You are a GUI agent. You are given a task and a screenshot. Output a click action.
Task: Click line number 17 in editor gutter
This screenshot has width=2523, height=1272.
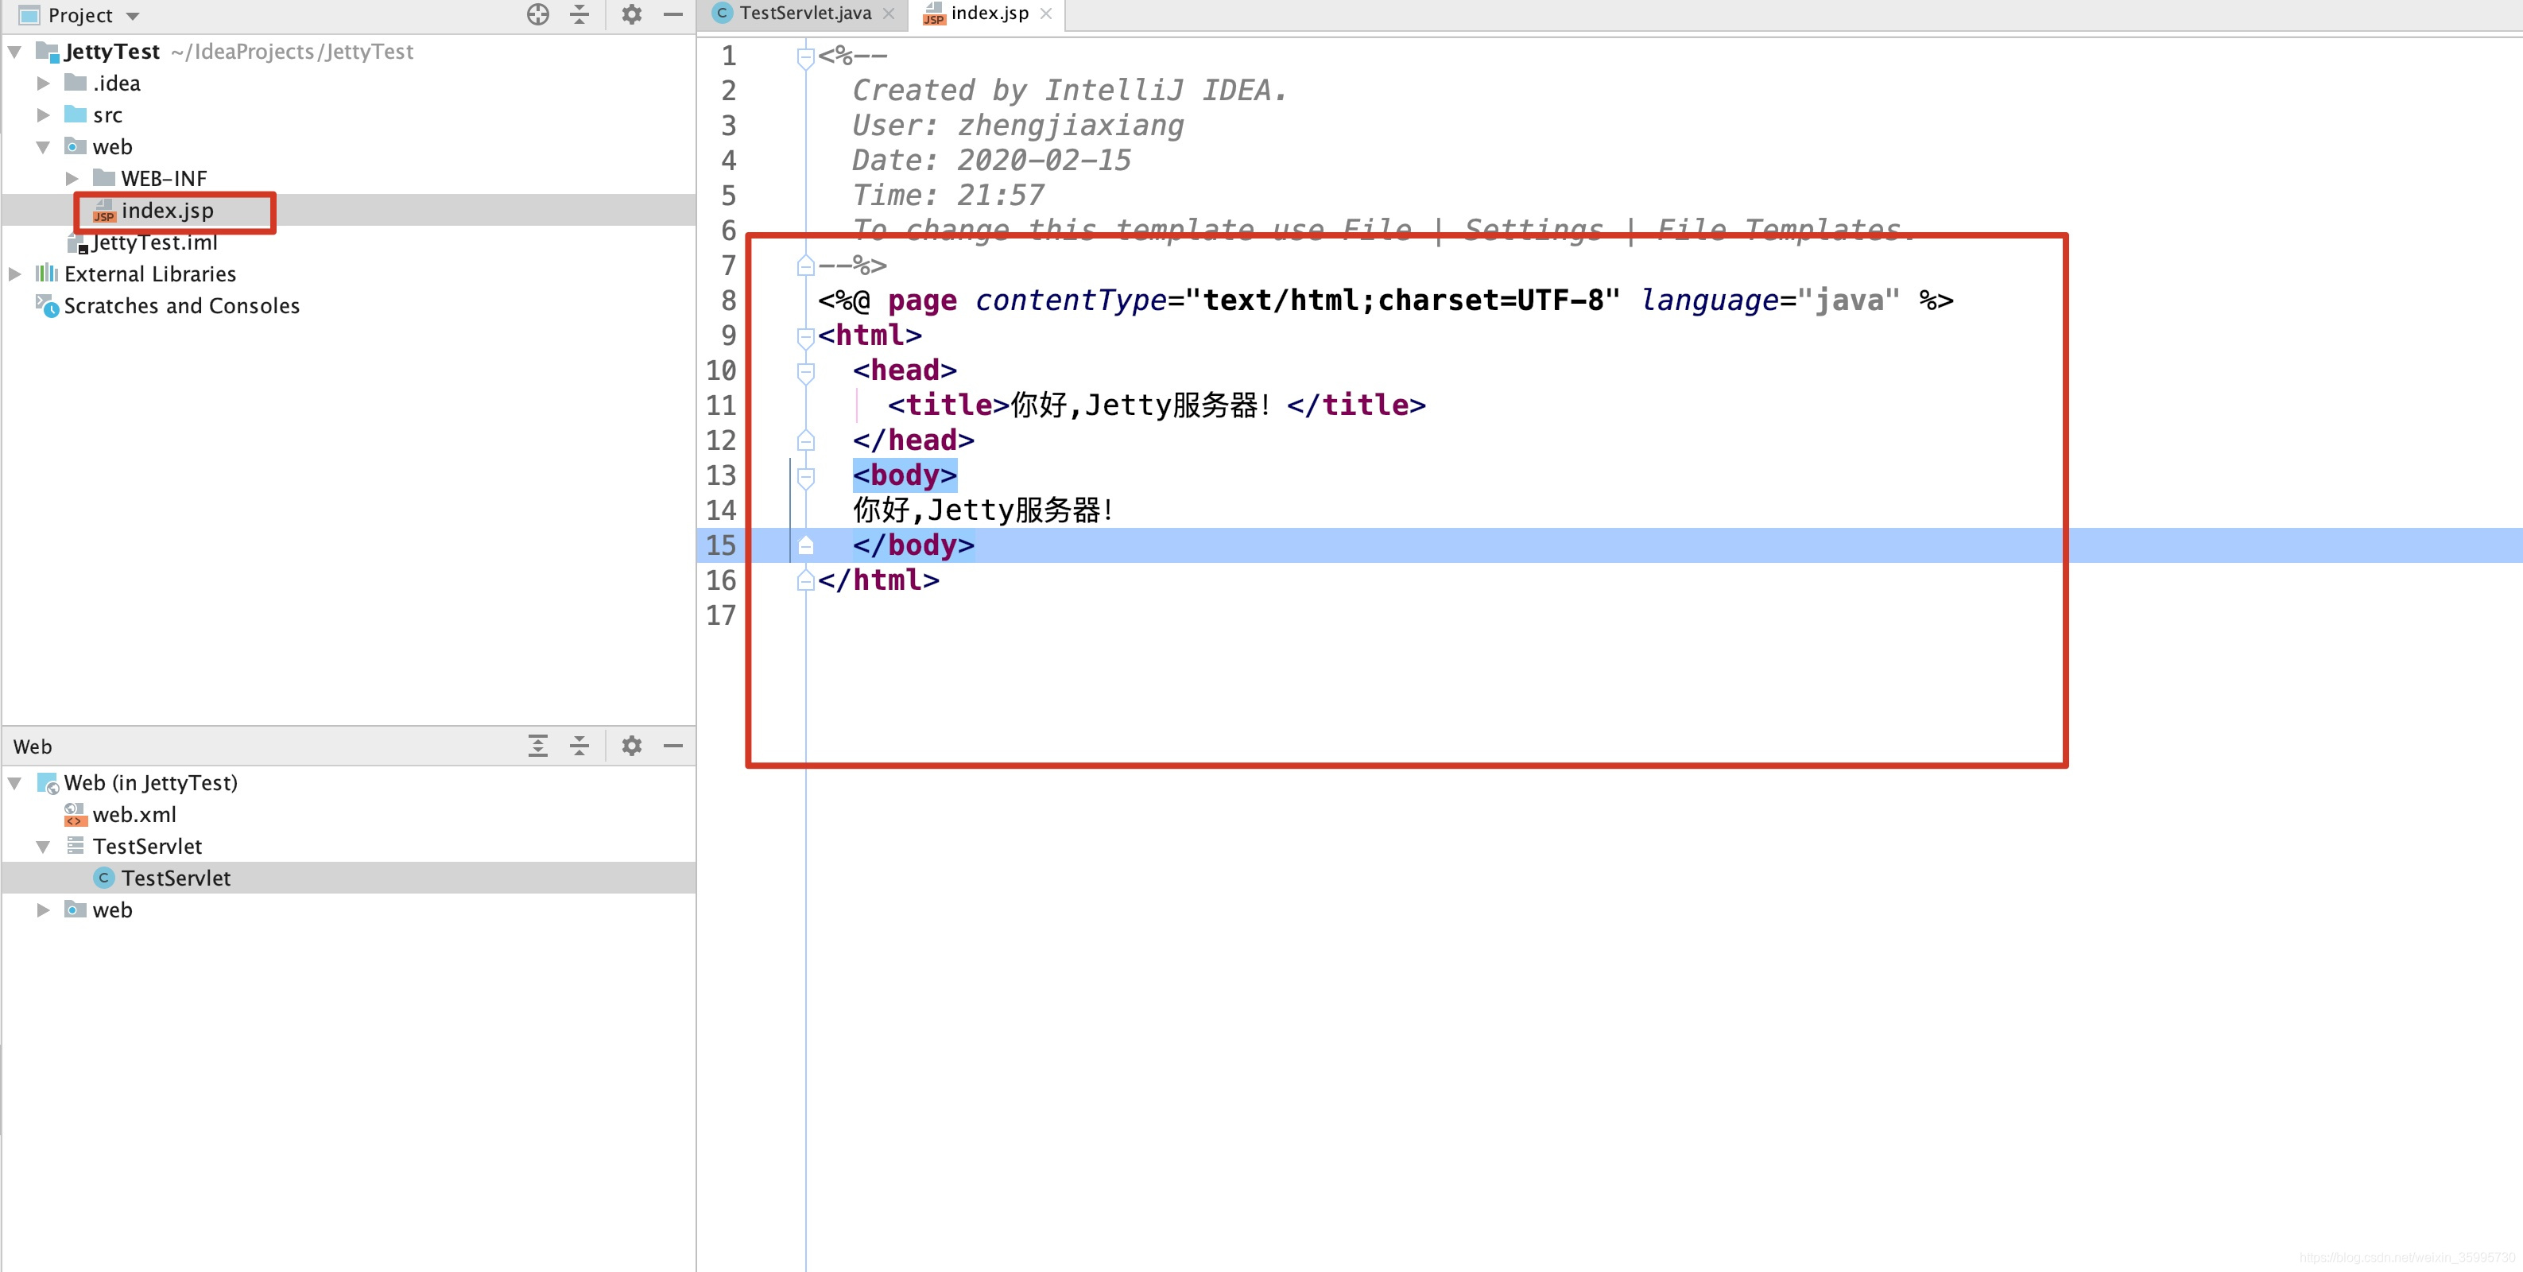[x=721, y=616]
